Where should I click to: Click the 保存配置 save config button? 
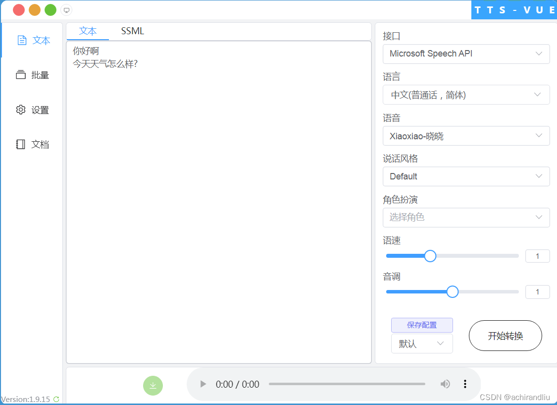click(x=422, y=325)
